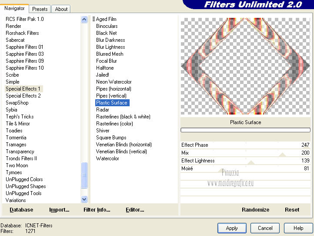Screen dimensions: 314x236
Task: Choose the Neon Watercolor filter
Action: click(114, 82)
